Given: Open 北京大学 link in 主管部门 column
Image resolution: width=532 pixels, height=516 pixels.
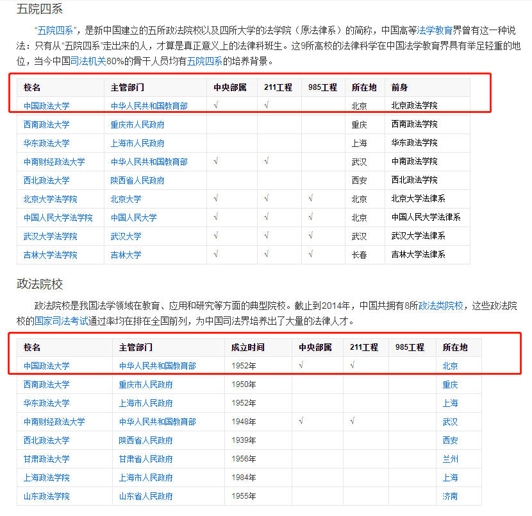Looking at the screenshot, I should click(126, 199).
